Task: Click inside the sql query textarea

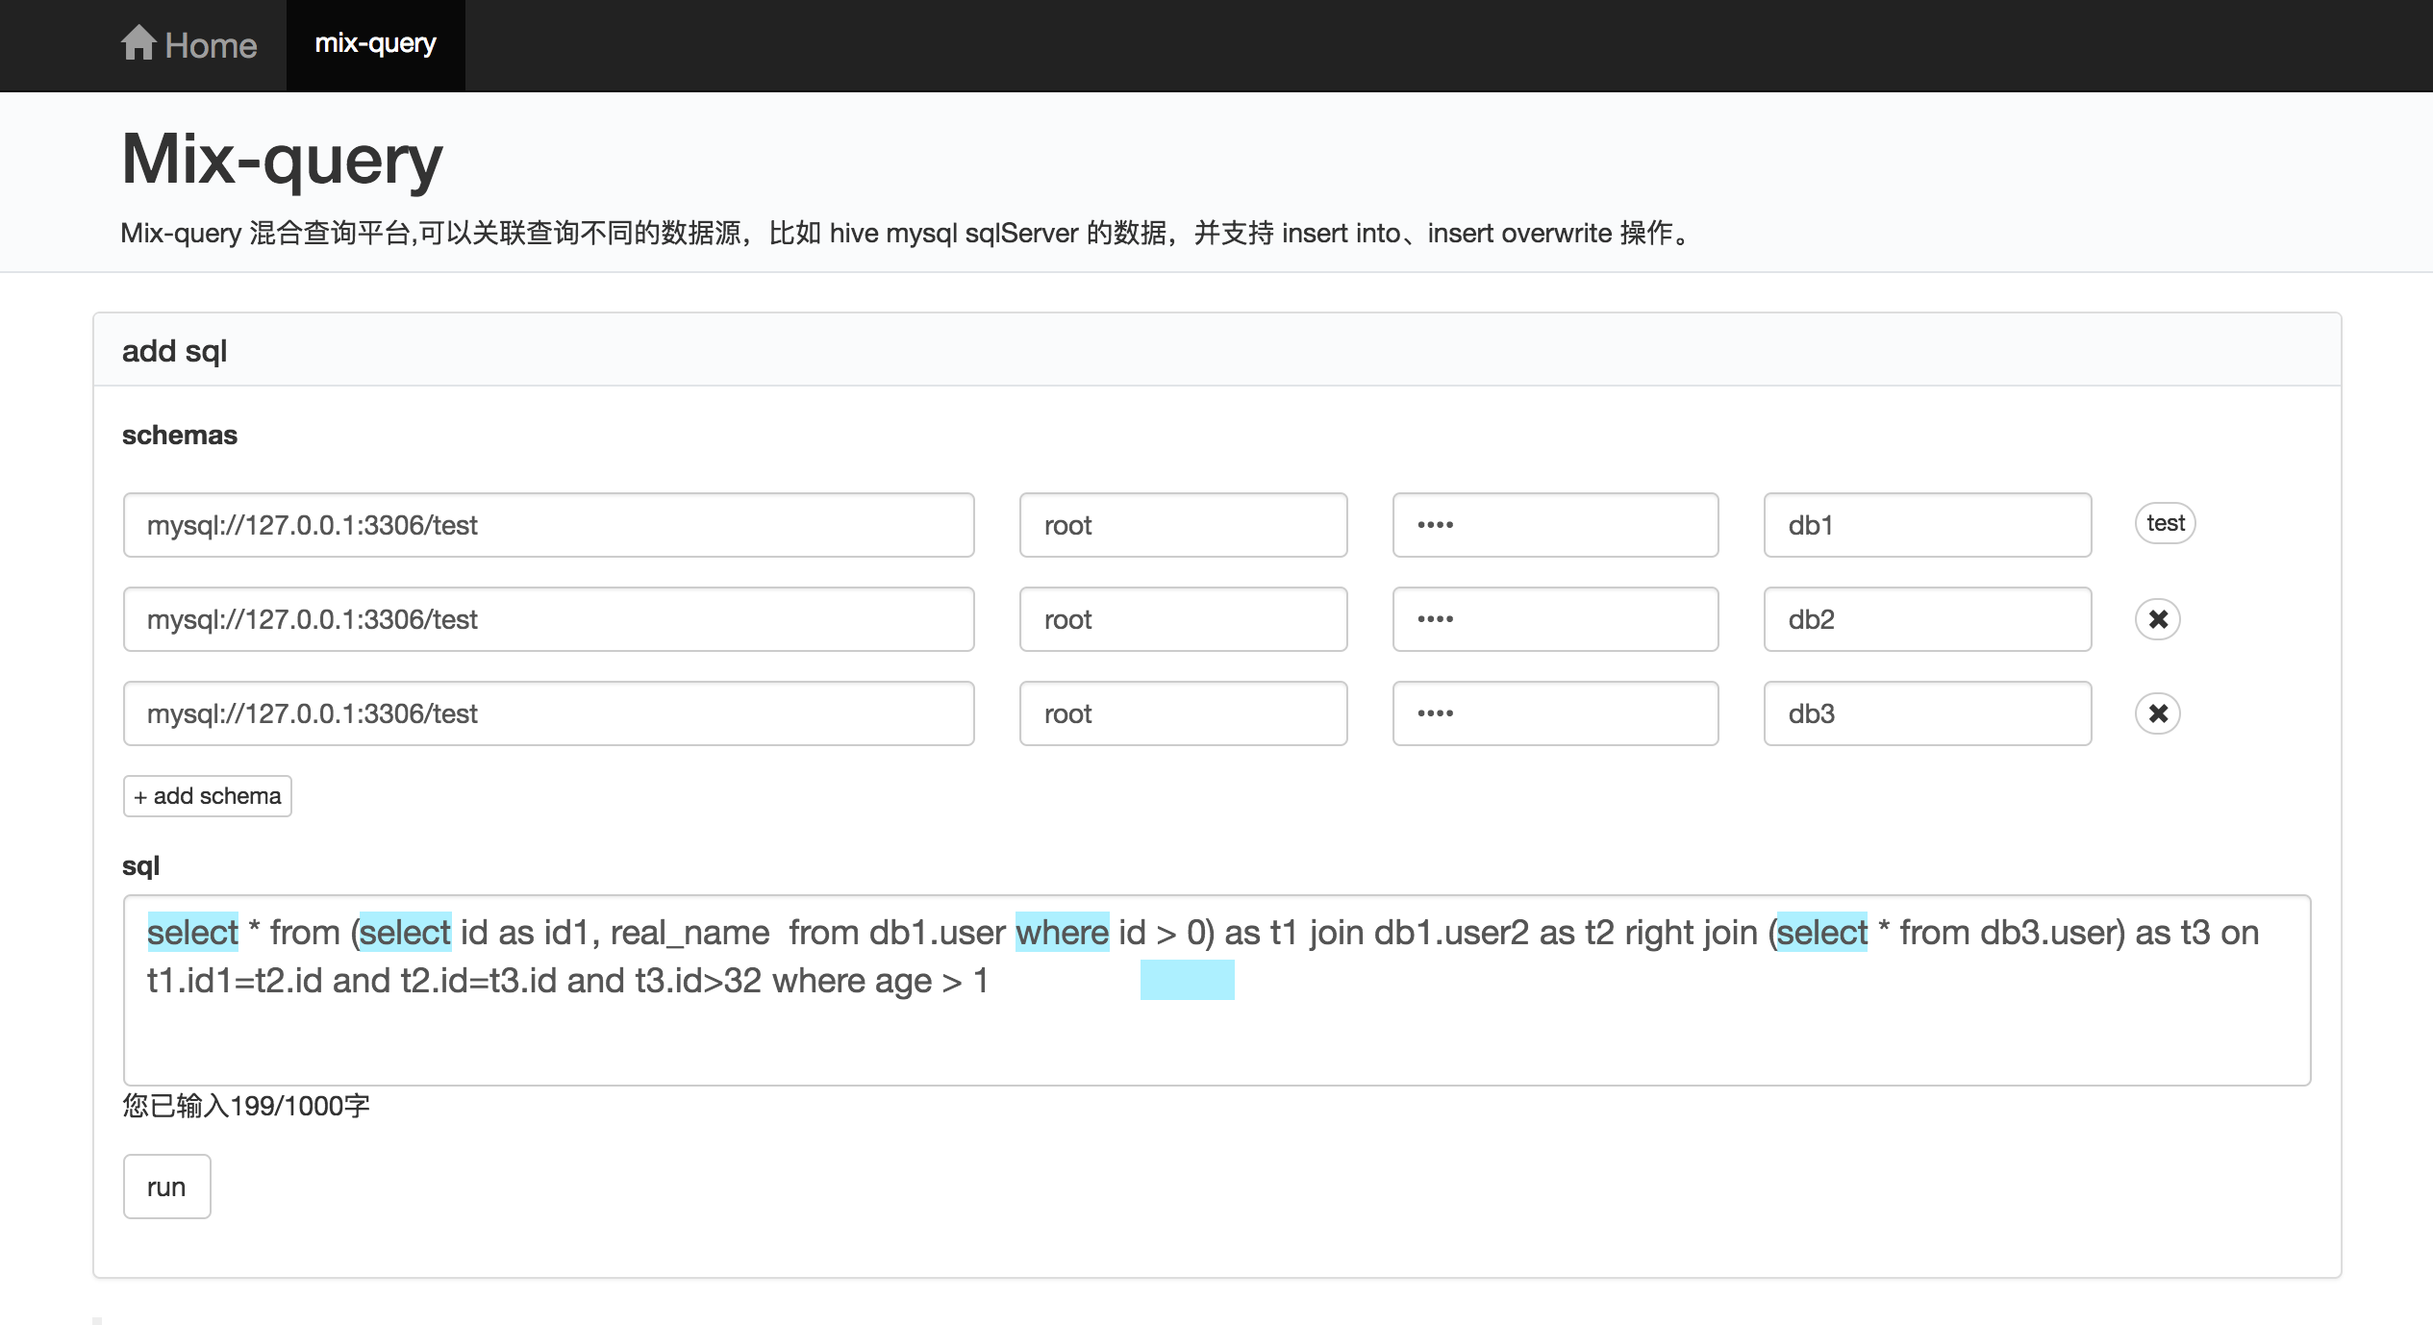Action: click(x=1216, y=1038)
